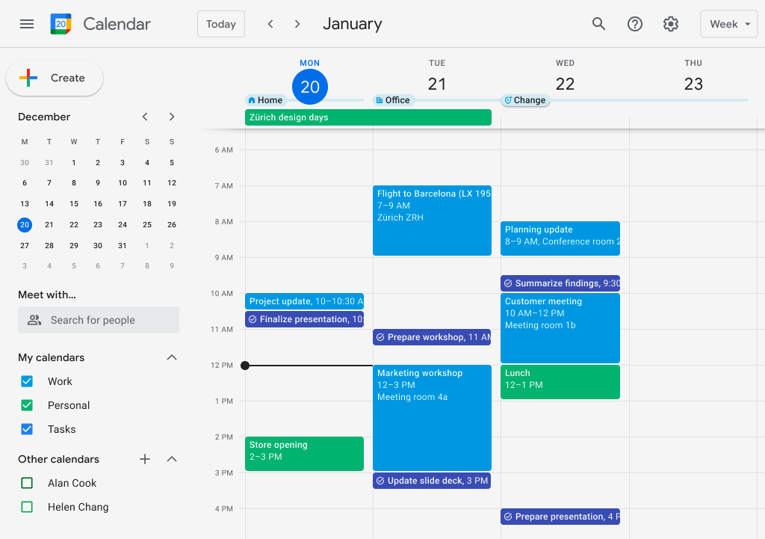Uncheck the Work calendar checkbox

click(28, 381)
